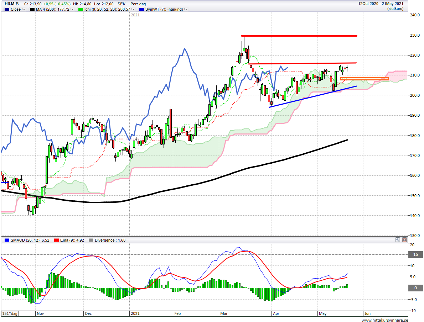Click the Divergence : 1,60 label
424x322 pixels.
point(110,240)
